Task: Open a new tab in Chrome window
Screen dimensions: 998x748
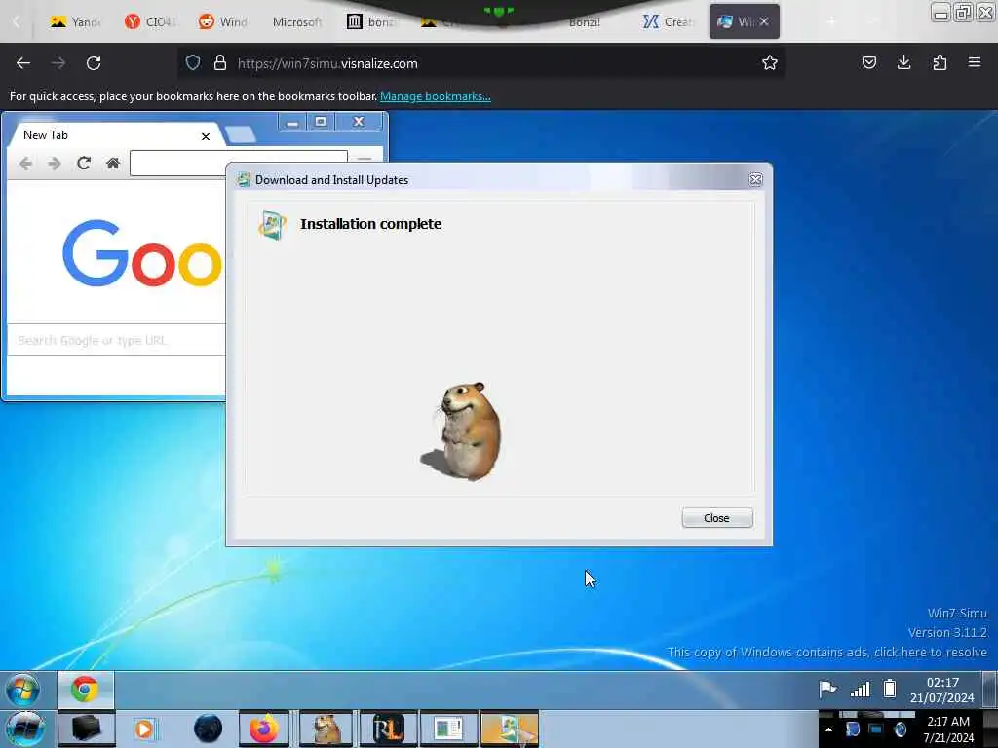Action: coord(241,134)
